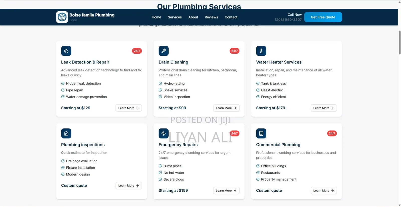Image resolution: width=401 pixels, height=207 pixels.
Task: Click checkmark icon beside Energy efficient
Action: (x=258, y=97)
